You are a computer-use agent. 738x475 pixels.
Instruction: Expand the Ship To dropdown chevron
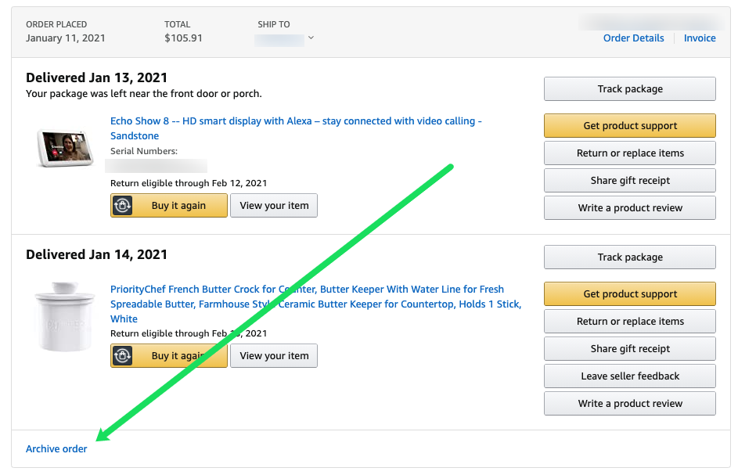tap(311, 38)
